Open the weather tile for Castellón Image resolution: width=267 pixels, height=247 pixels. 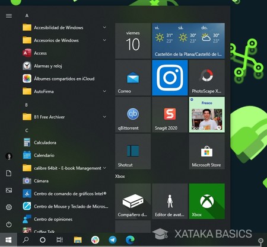click(188, 41)
